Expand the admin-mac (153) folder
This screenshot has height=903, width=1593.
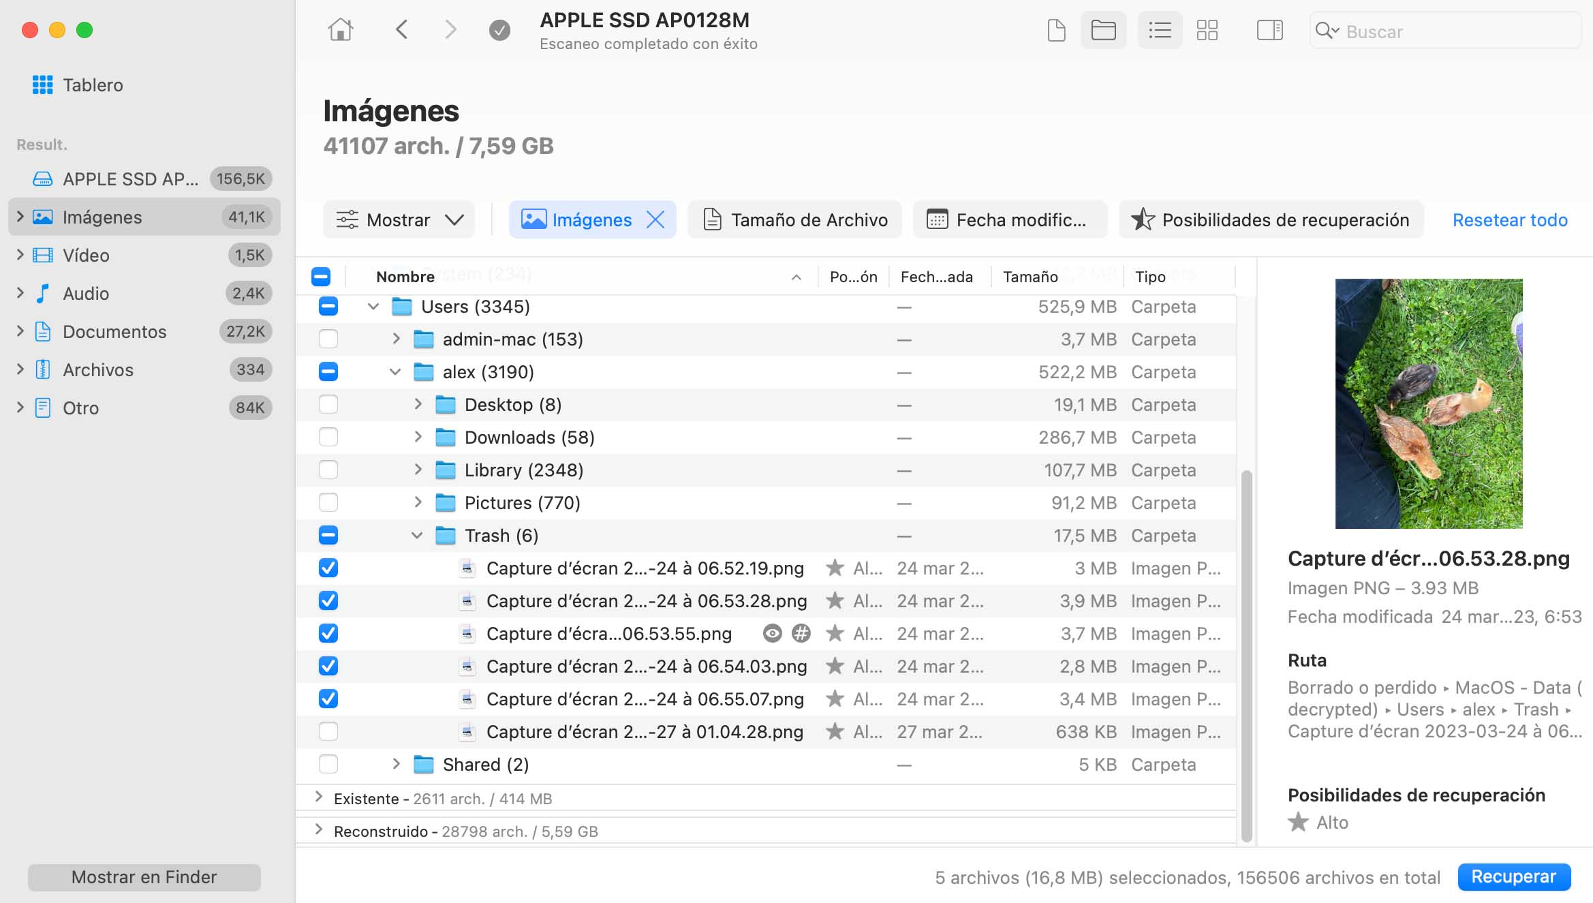[396, 339]
